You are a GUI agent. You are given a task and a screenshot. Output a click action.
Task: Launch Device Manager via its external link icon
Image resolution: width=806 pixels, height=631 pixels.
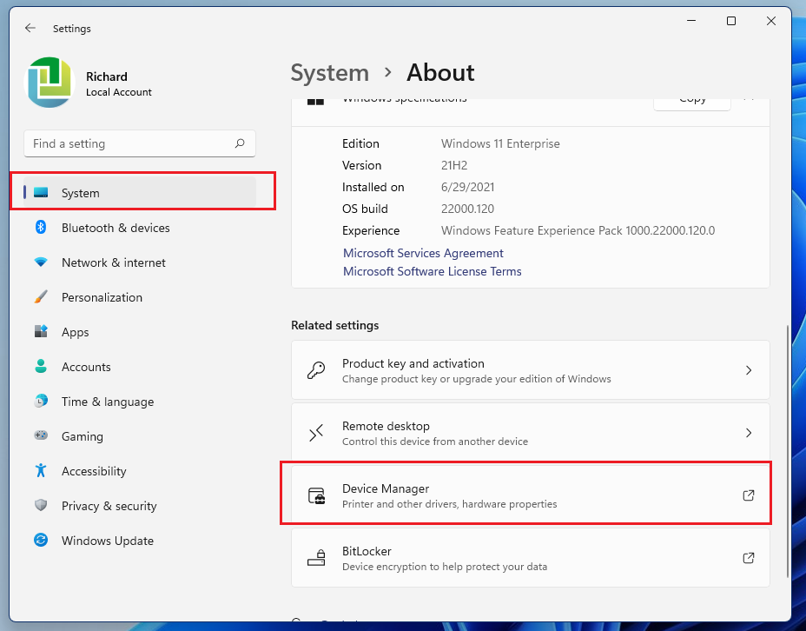[x=748, y=495]
